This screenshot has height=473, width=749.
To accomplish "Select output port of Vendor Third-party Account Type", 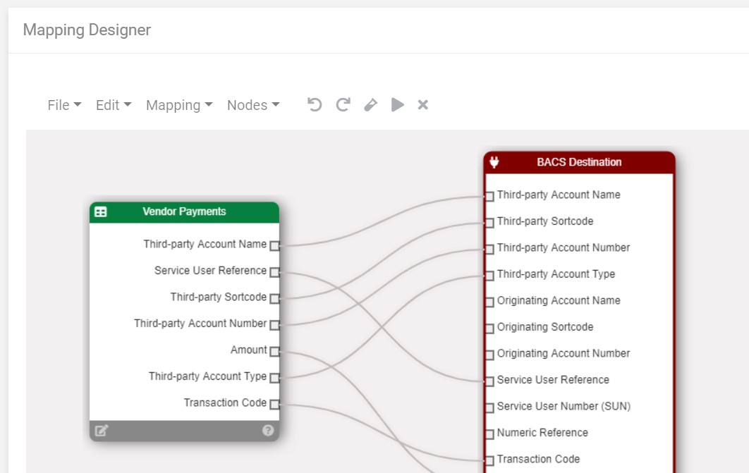I will pyautogui.click(x=274, y=378).
